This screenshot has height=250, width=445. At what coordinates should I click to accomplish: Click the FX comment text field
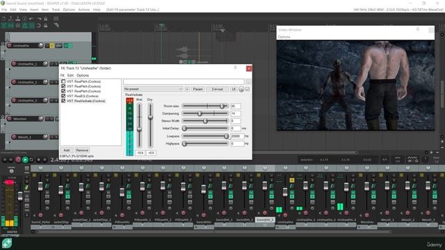click(184, 82)
